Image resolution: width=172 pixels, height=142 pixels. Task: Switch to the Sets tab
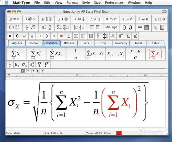click(x=86, y=43)
